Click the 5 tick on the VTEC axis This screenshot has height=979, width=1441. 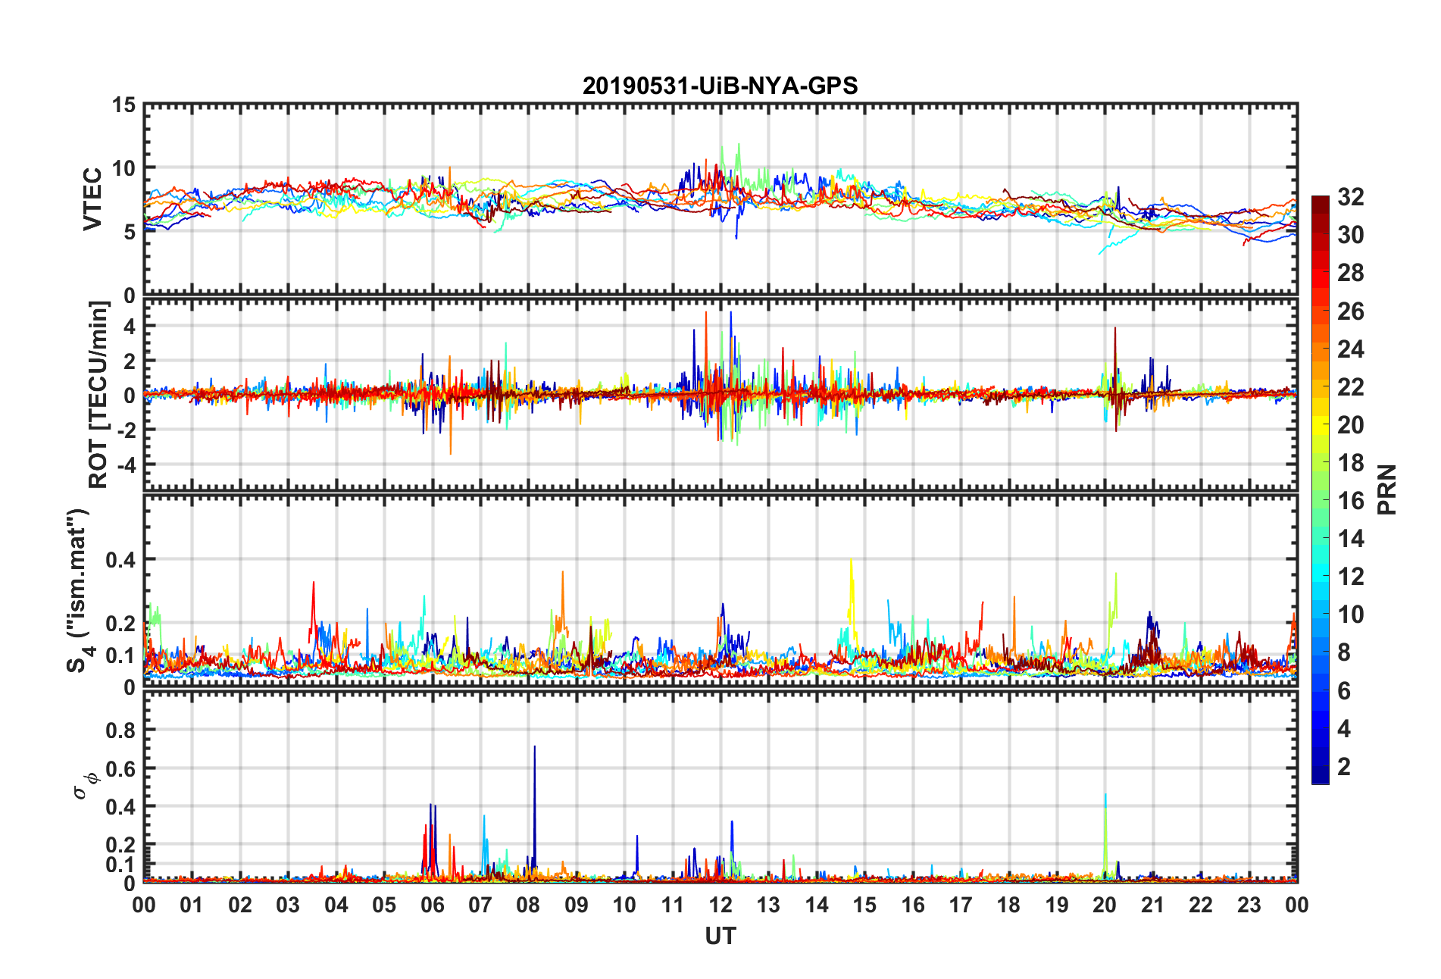point(130,232)
